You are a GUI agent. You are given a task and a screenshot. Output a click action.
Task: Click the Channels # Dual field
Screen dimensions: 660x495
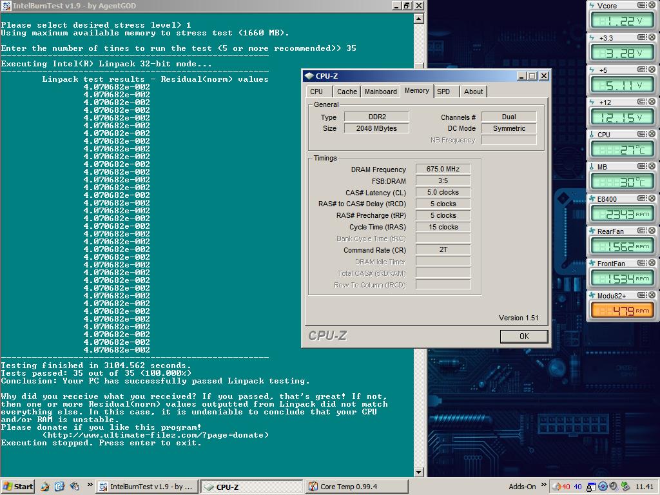tap(509, 117)
